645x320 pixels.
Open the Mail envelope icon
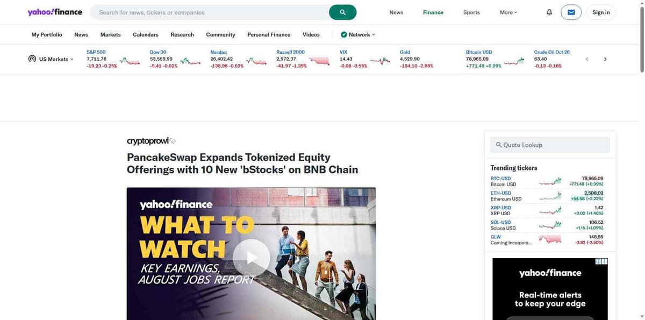(x=571, y=12)
